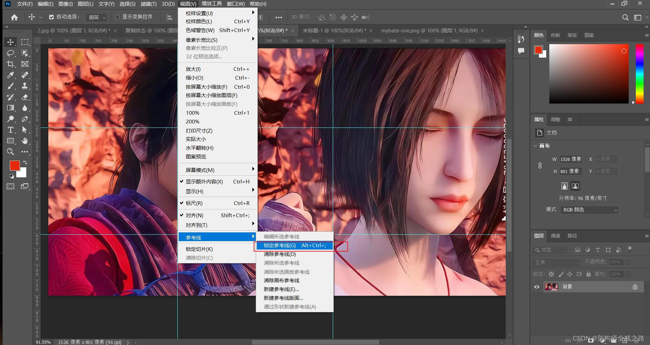
Task: Select the Hand tool
Action: 25,141
